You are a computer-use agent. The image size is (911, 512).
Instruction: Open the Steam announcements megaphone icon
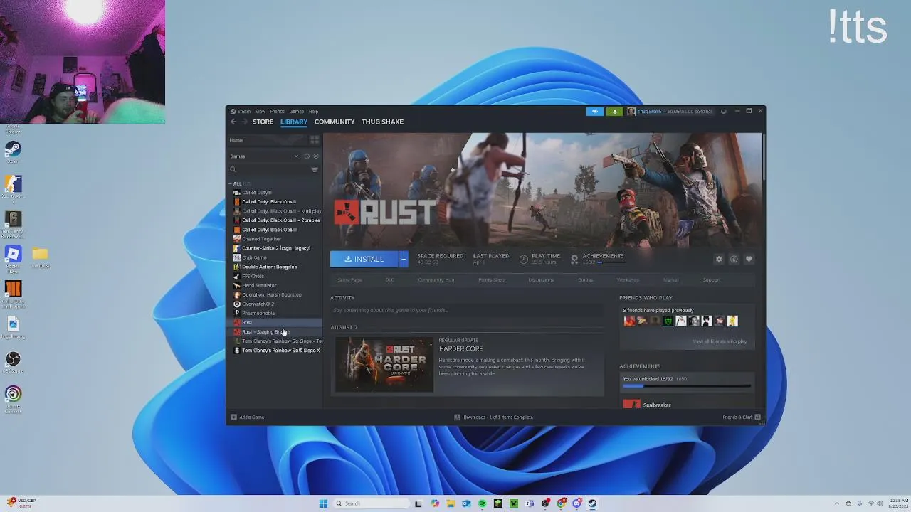(595, 111)
